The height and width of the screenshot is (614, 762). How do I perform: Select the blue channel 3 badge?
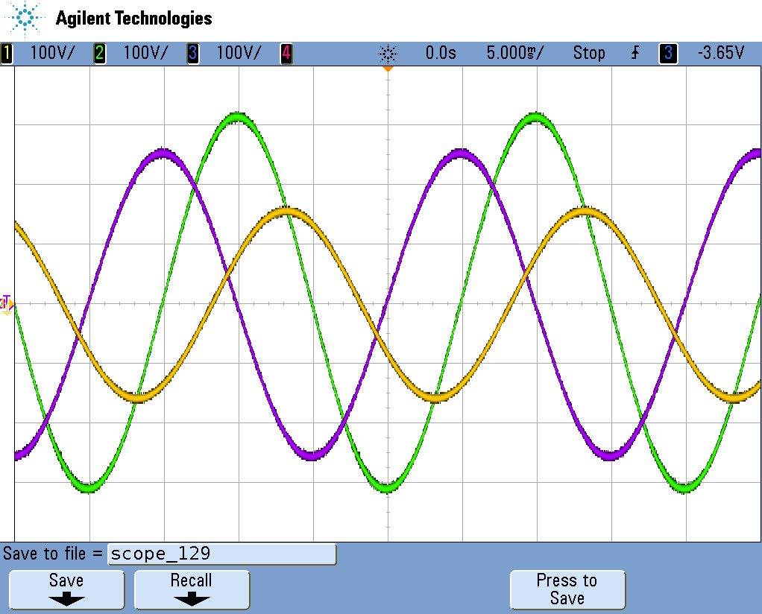pos(193,54)
